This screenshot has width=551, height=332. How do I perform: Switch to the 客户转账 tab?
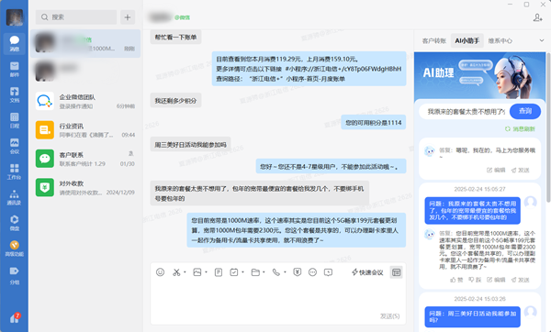[434, 40]
